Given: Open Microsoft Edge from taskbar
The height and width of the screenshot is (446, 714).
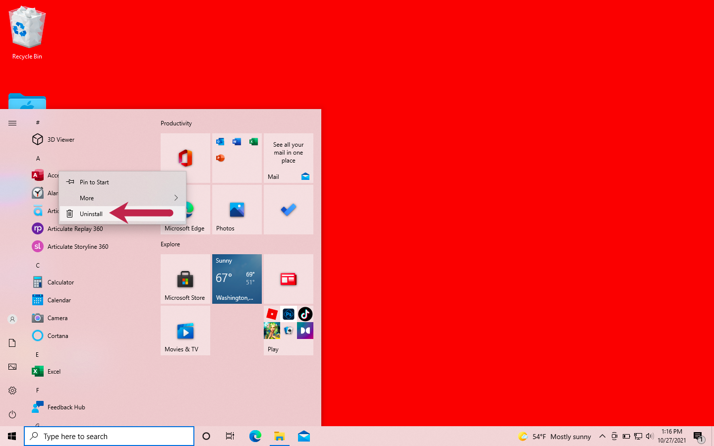Looking at the screenshot, I should coord(255,436).
